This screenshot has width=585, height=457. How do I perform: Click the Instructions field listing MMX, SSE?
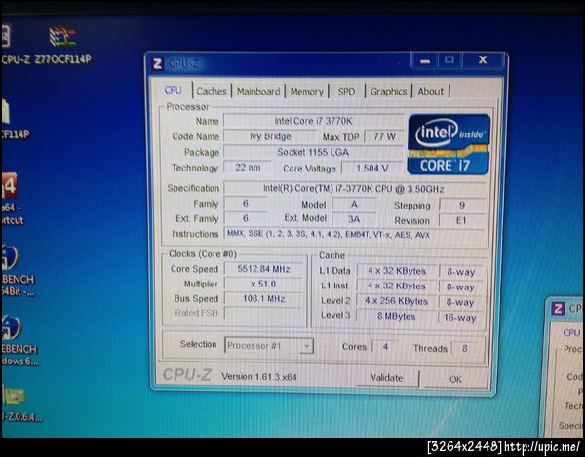click(x=355, y=235)
